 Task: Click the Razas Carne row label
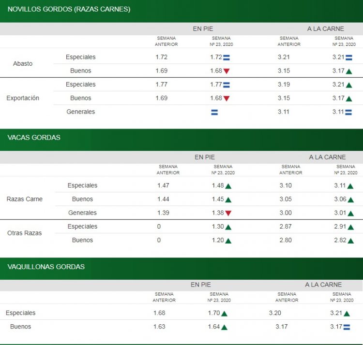pyautogui.click(x=24, y=199)
